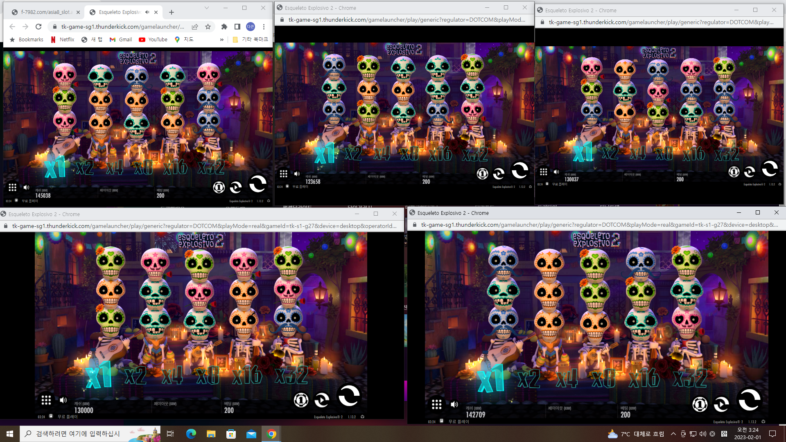The image size is (786, 442).
Task: Mute sound in 130000 balance game
Action: [63, 400]
